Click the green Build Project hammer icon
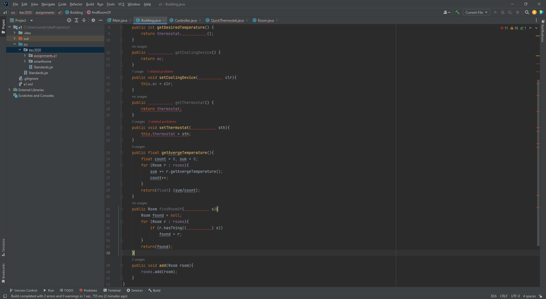The height and width of the screenshot is (299, 546). click(x=457, y=12)
